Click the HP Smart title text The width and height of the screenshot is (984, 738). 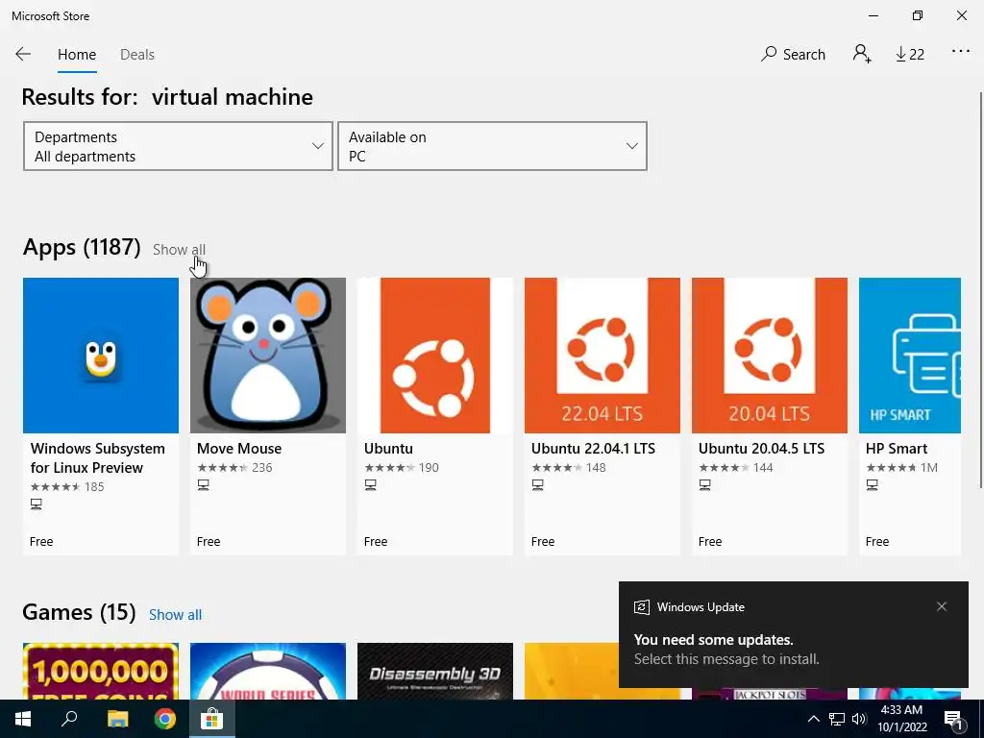click(x=897, y=449)
